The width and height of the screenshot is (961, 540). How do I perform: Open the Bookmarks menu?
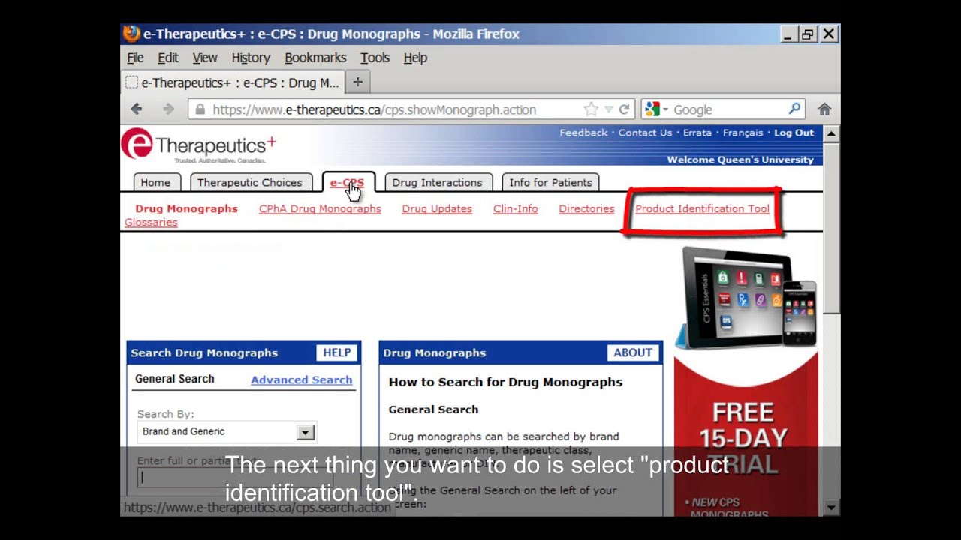[x=315, y=58]
